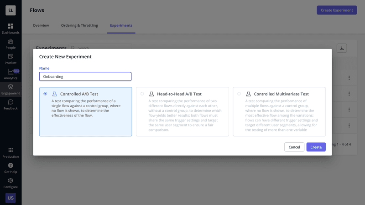Cancel the new experiment dialog
This screenshot has width=365, height=205.
pos(294,147)
